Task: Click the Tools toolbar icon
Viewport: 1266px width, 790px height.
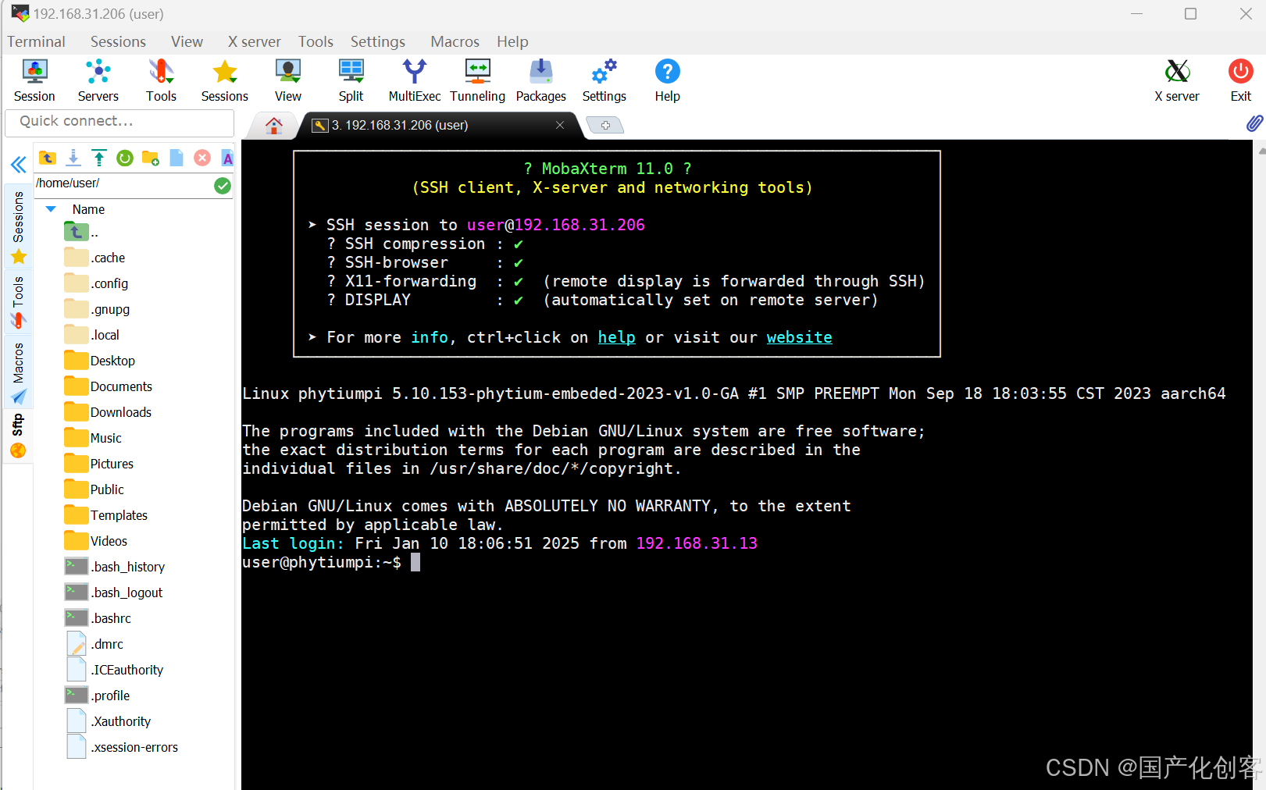Action: click(x=161, y=80)
